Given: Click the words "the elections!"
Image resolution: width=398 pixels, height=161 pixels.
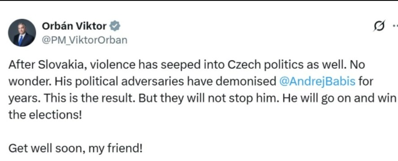Looking at the screenshot, I should [x=45, y=114].
